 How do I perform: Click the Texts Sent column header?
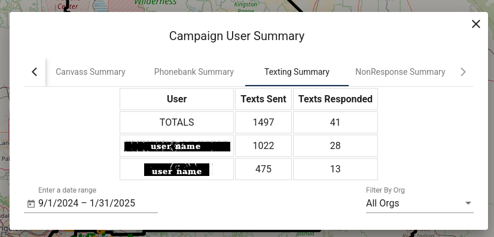click(263, 99)
